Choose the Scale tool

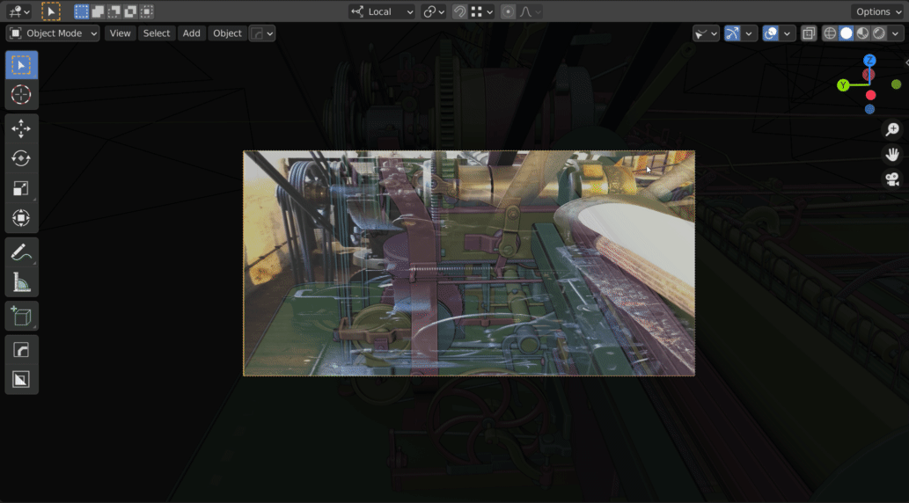21,188
